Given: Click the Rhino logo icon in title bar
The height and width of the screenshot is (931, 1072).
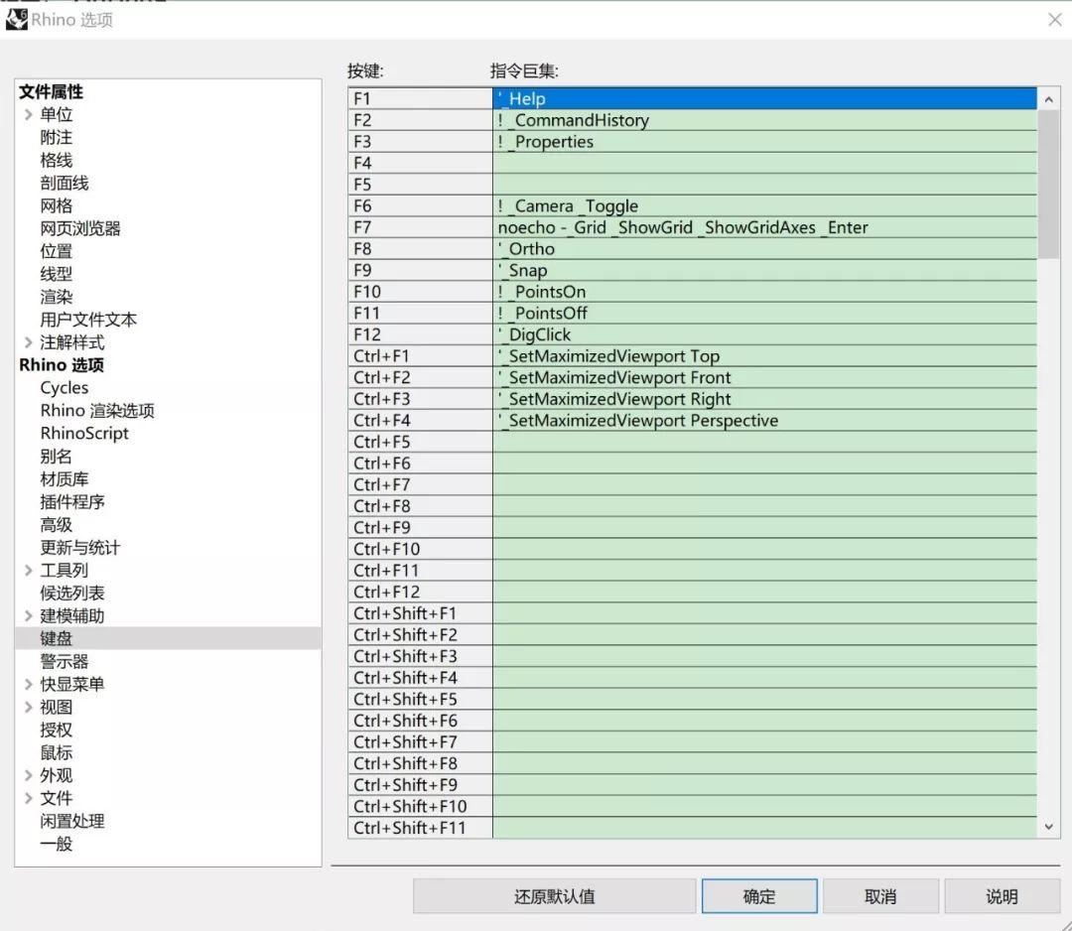Looking at the screenshot, I should (17, 19).
